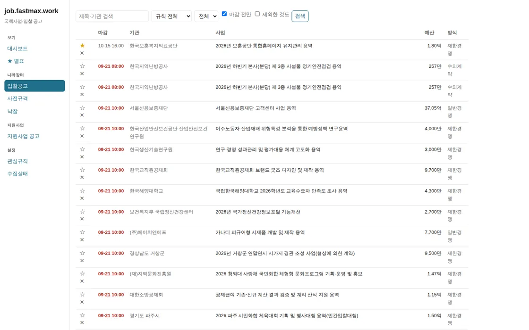
Task: Star the 국립정신건강센터 row
Action: point(82,212)
